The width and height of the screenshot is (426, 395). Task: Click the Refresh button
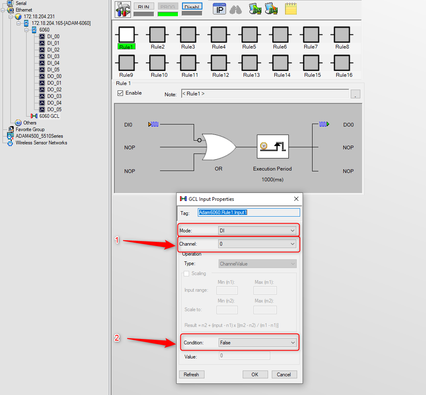coord(192,374)
